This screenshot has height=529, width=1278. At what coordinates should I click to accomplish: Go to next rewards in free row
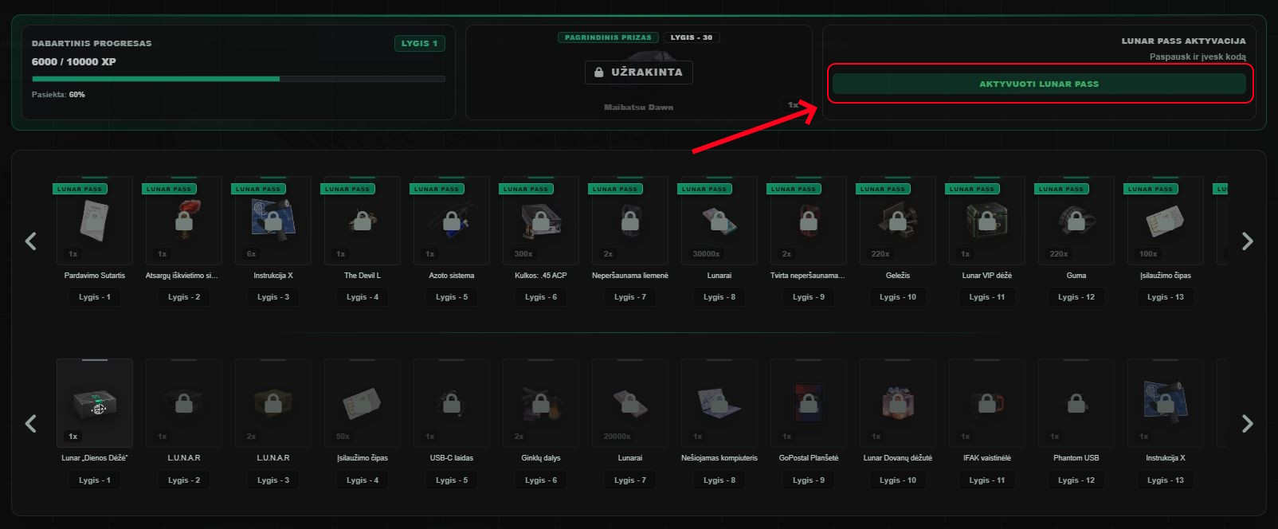pyautogui.click(x=1248, y=423)
